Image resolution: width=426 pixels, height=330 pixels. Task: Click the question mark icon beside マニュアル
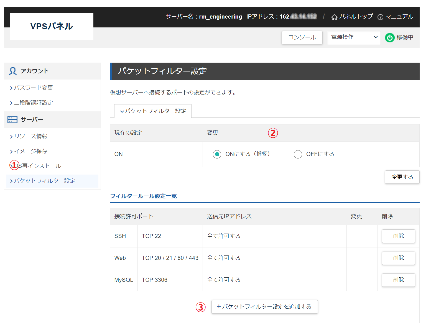coord(380,17)
